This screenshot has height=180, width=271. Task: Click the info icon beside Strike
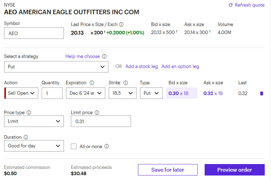coord(126,83)
